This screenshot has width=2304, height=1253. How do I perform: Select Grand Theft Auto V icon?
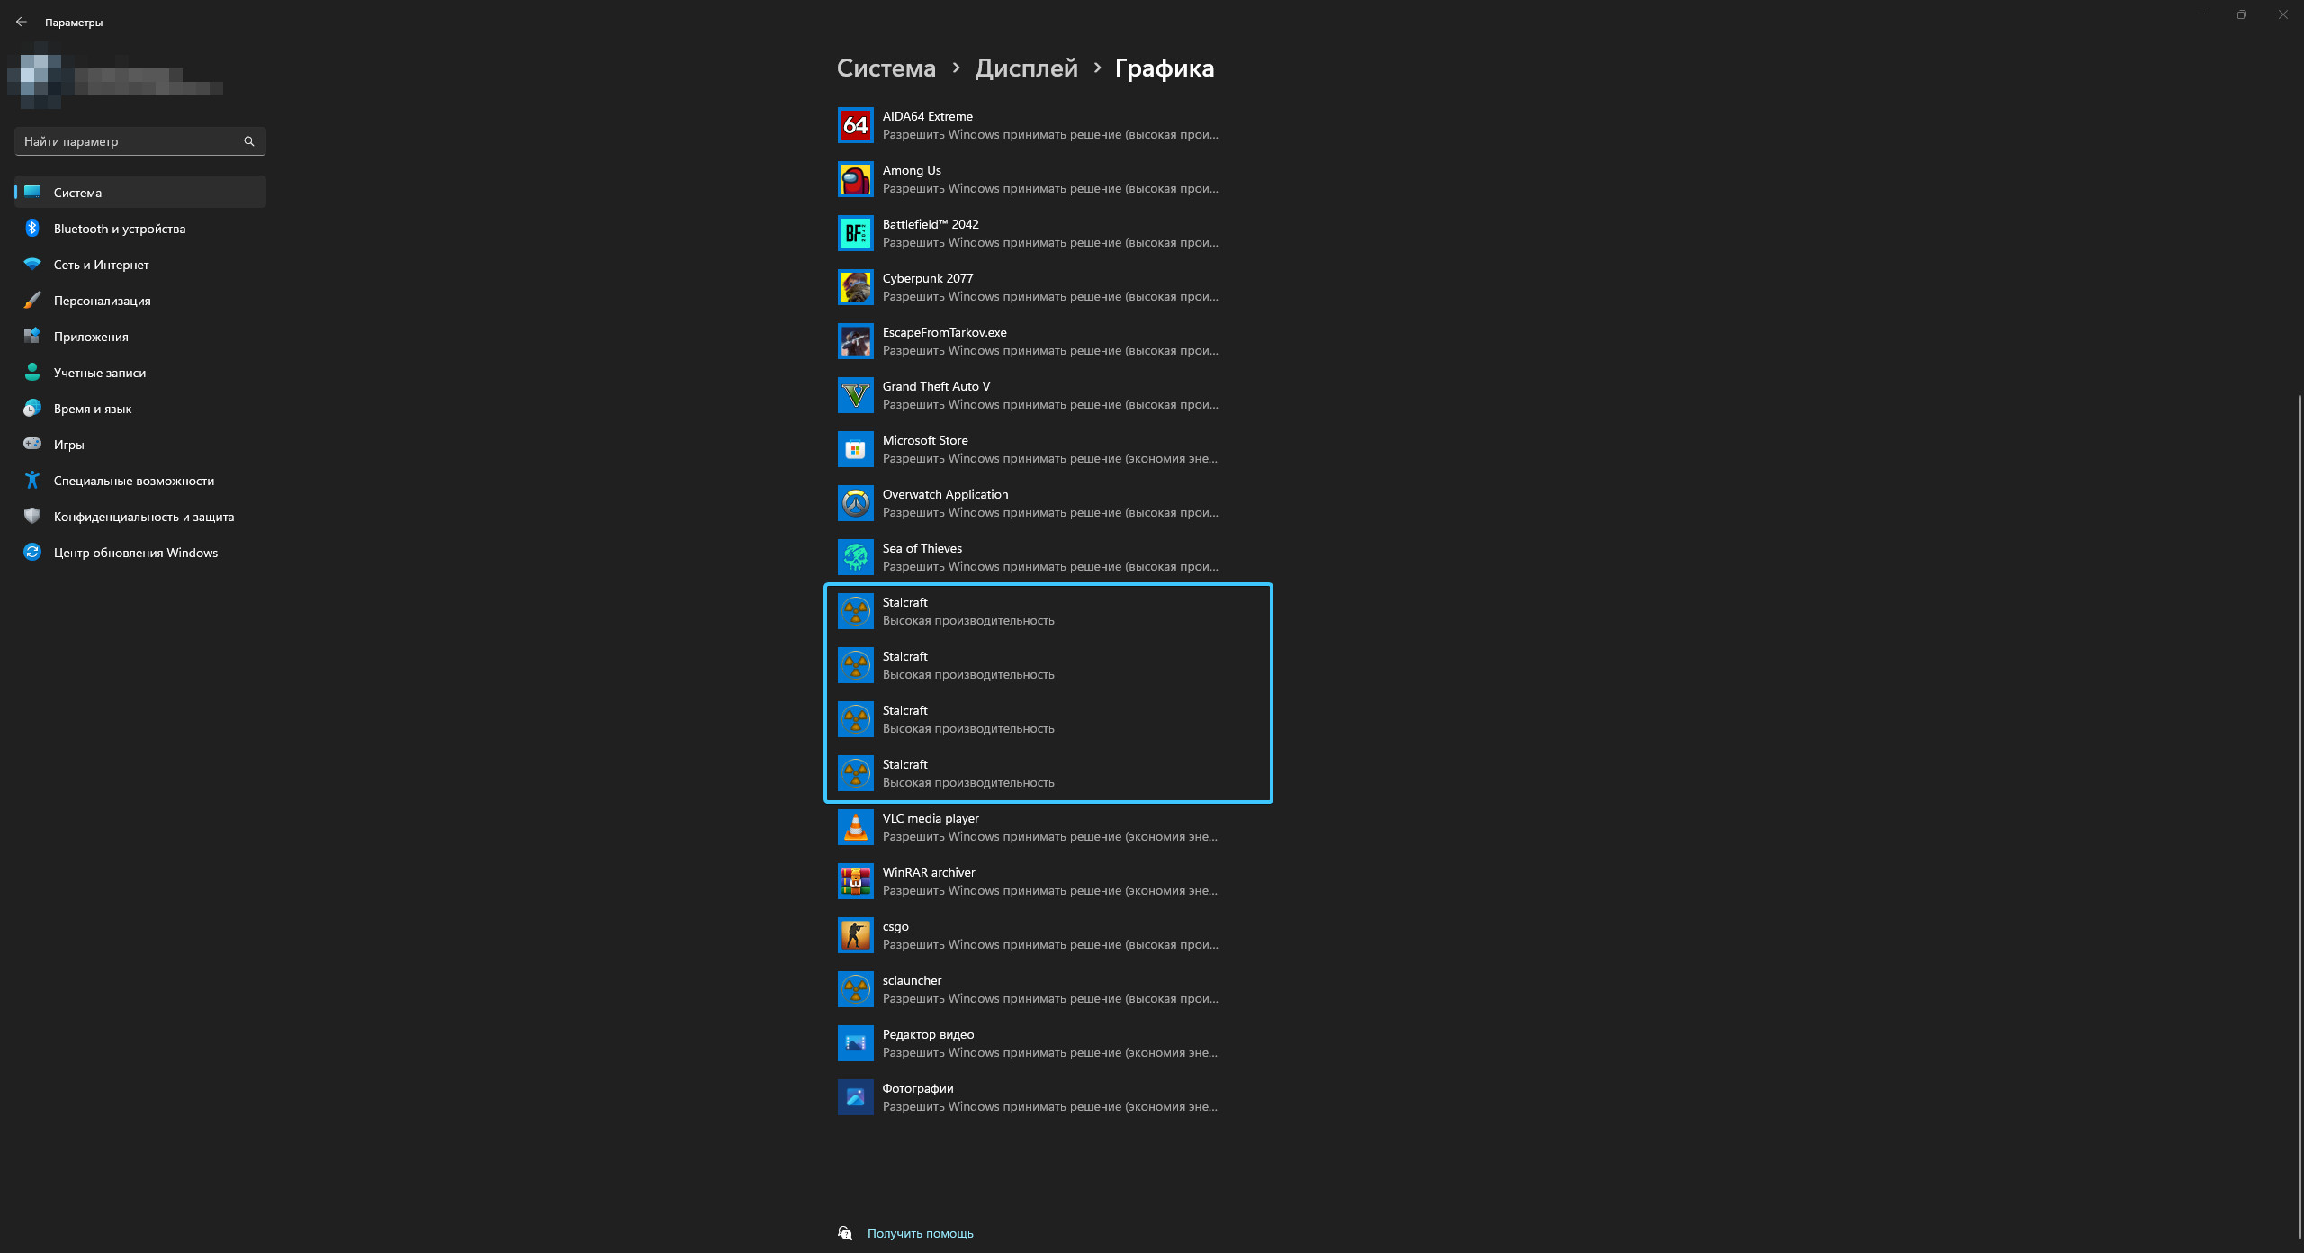[x=855, y=395]
